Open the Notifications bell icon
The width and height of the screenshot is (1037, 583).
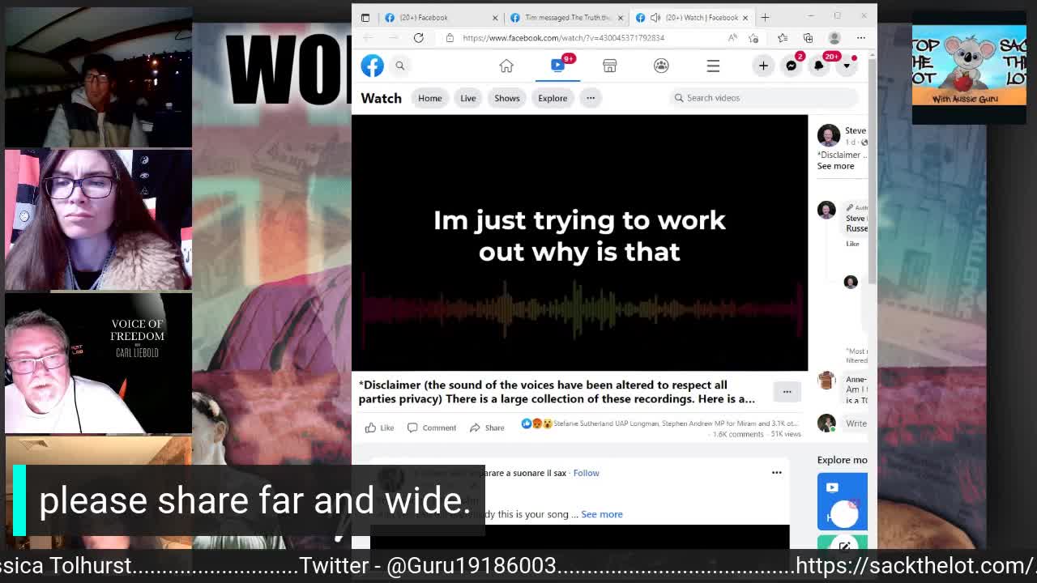(818, 66)
